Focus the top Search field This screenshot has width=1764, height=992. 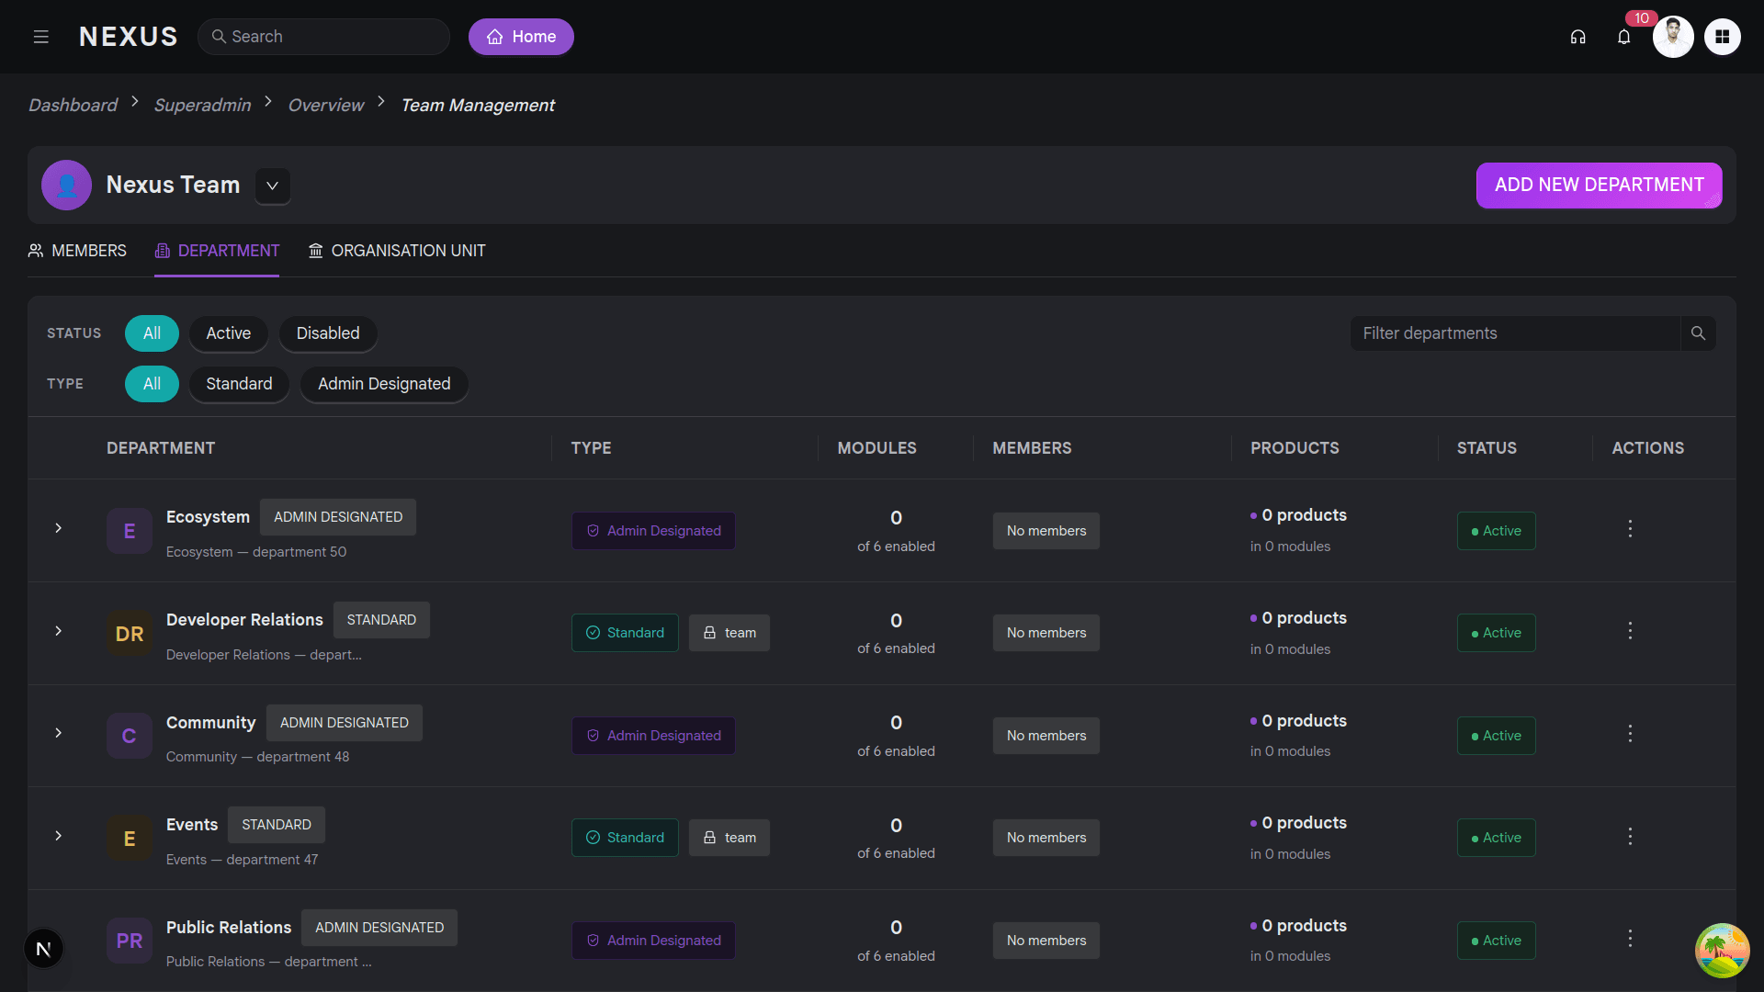click(x=323, y=37)
